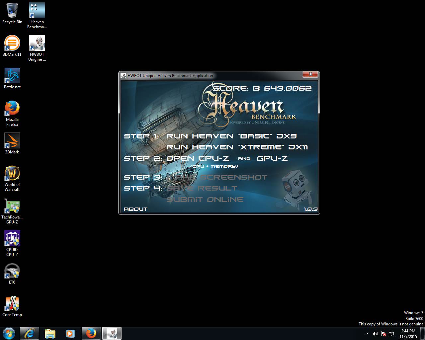Launch Internet Explorer from the taskbar
This screenshot has height=340, width=425.
pos(30,333)
